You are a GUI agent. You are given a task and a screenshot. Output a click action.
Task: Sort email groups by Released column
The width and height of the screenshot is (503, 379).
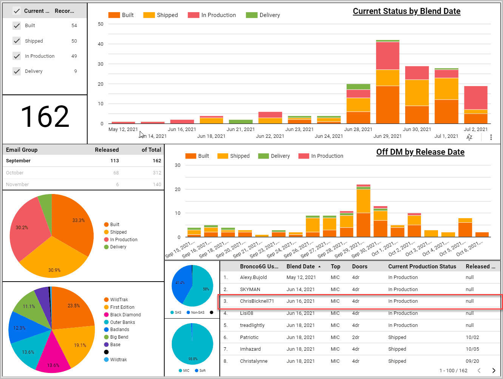point(107,150)
